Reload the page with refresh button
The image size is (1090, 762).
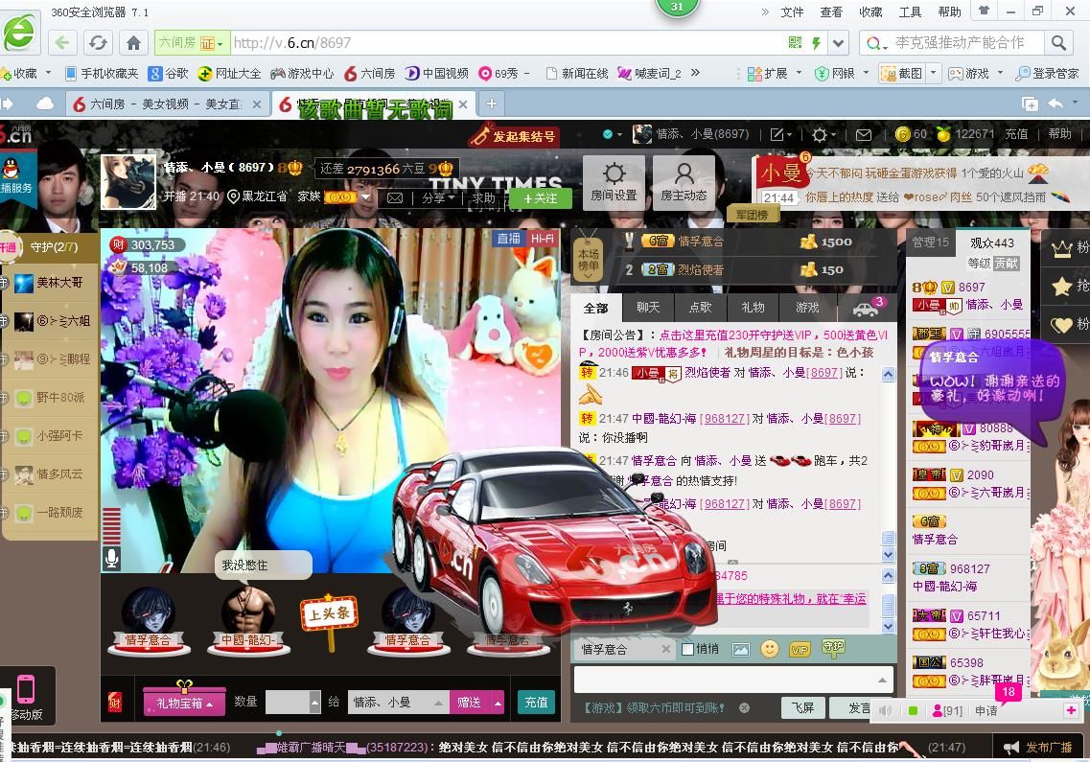(97, 43)
